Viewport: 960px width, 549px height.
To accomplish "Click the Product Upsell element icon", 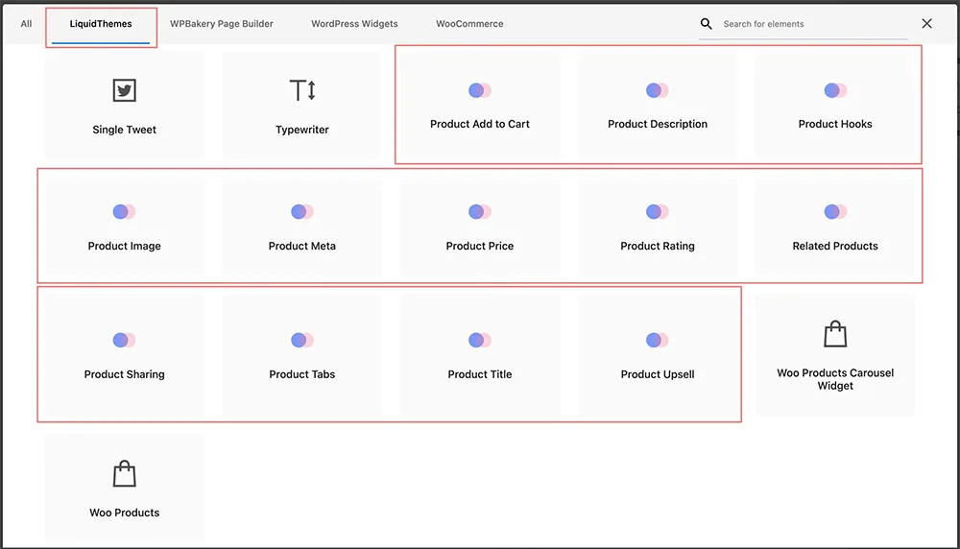I will point(658,340).
